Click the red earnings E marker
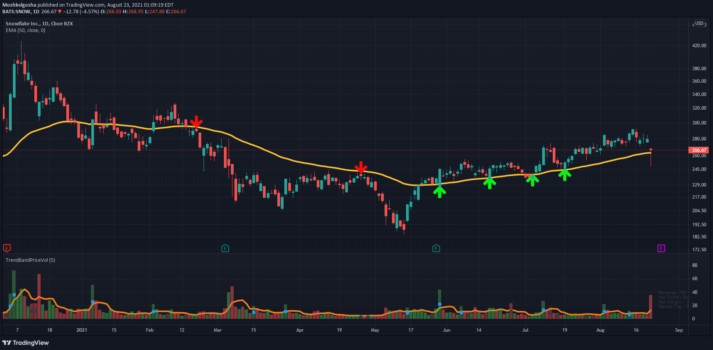 click(x=7, y=248)
